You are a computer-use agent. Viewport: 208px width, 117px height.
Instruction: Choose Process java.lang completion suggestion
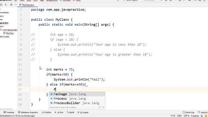pyautogui.click(x=77, y=99)
